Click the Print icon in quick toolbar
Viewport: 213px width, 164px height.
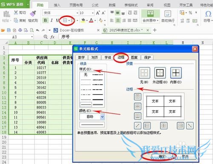tap(20, 30)
